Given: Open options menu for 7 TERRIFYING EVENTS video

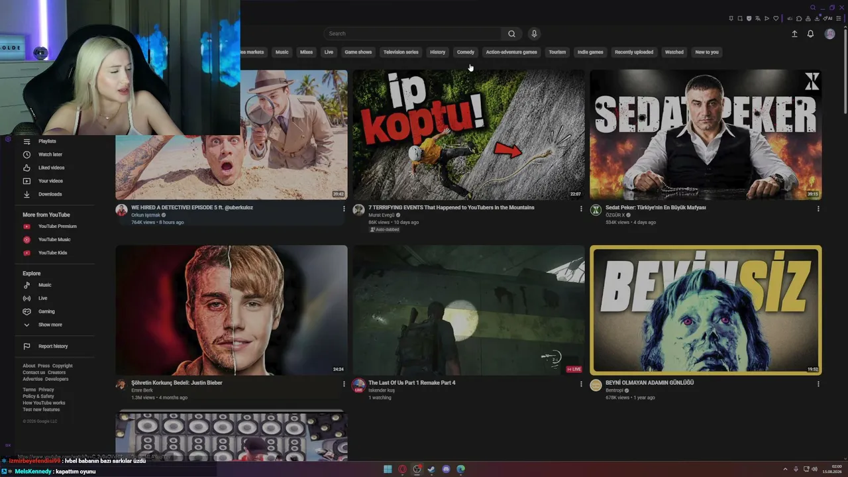Looking at the screenshot, I should [x=581, y=209].
